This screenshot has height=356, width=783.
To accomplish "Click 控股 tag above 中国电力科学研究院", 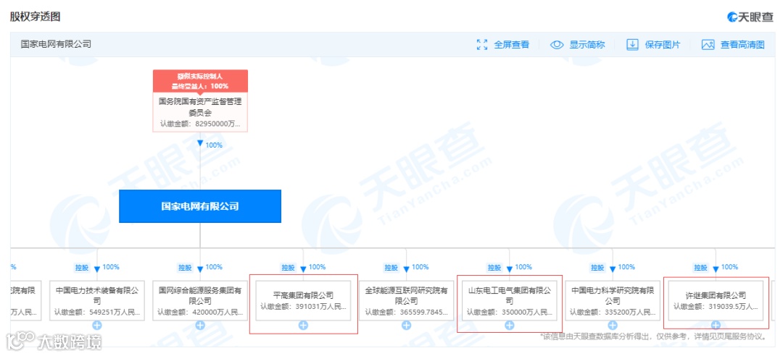I will pyautogui.click(x=597, y=268).
